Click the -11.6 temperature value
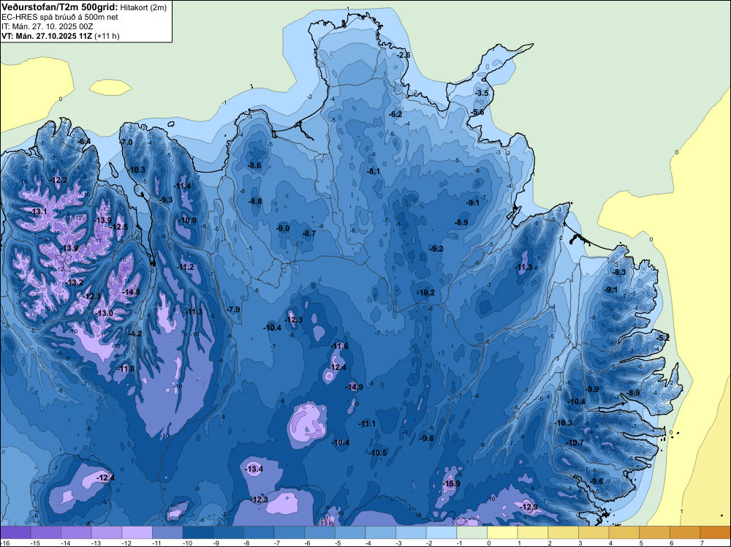Viewport: 731px width, 547px height. (339, 346)
